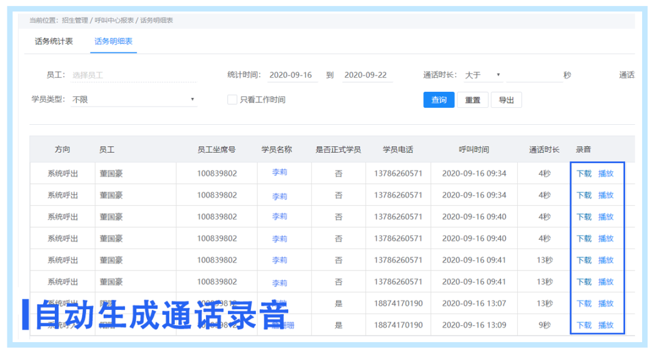Click the 选择员工 input field

point(133,75)
